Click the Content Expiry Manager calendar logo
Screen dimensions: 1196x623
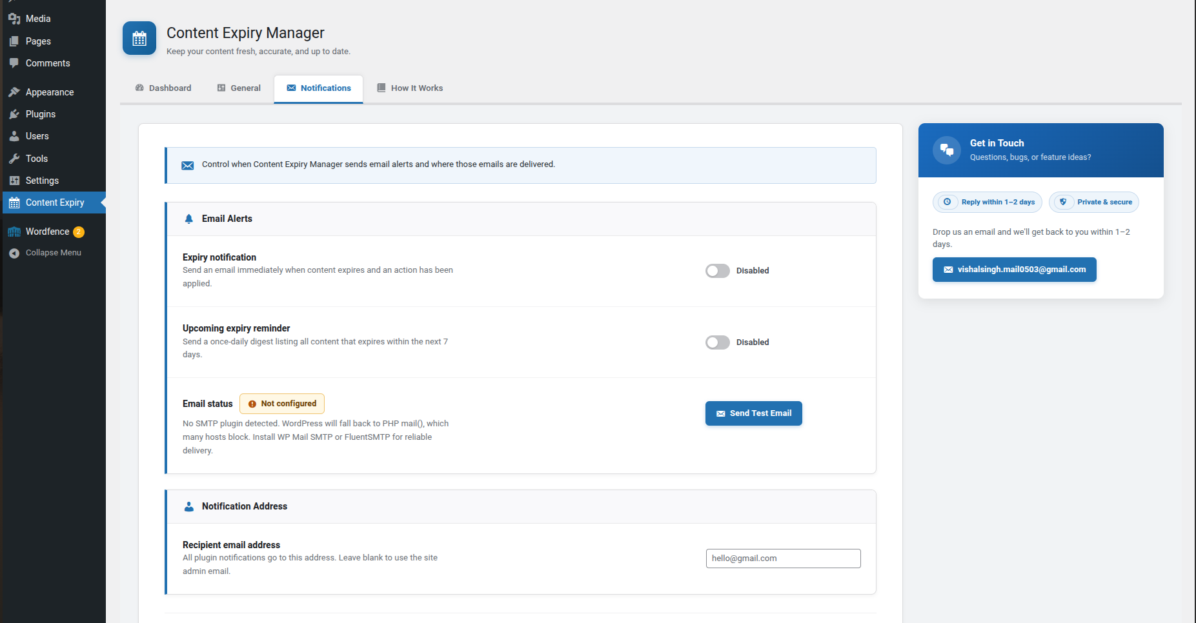tap(139, 38)
